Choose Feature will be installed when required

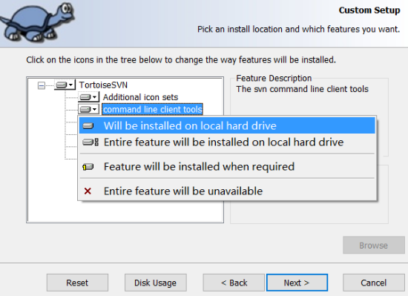tap(227, 166)
